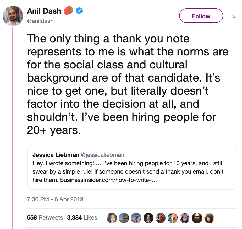
Task: Click the colorful cartoon liker avatar
Action: [173, 218]
